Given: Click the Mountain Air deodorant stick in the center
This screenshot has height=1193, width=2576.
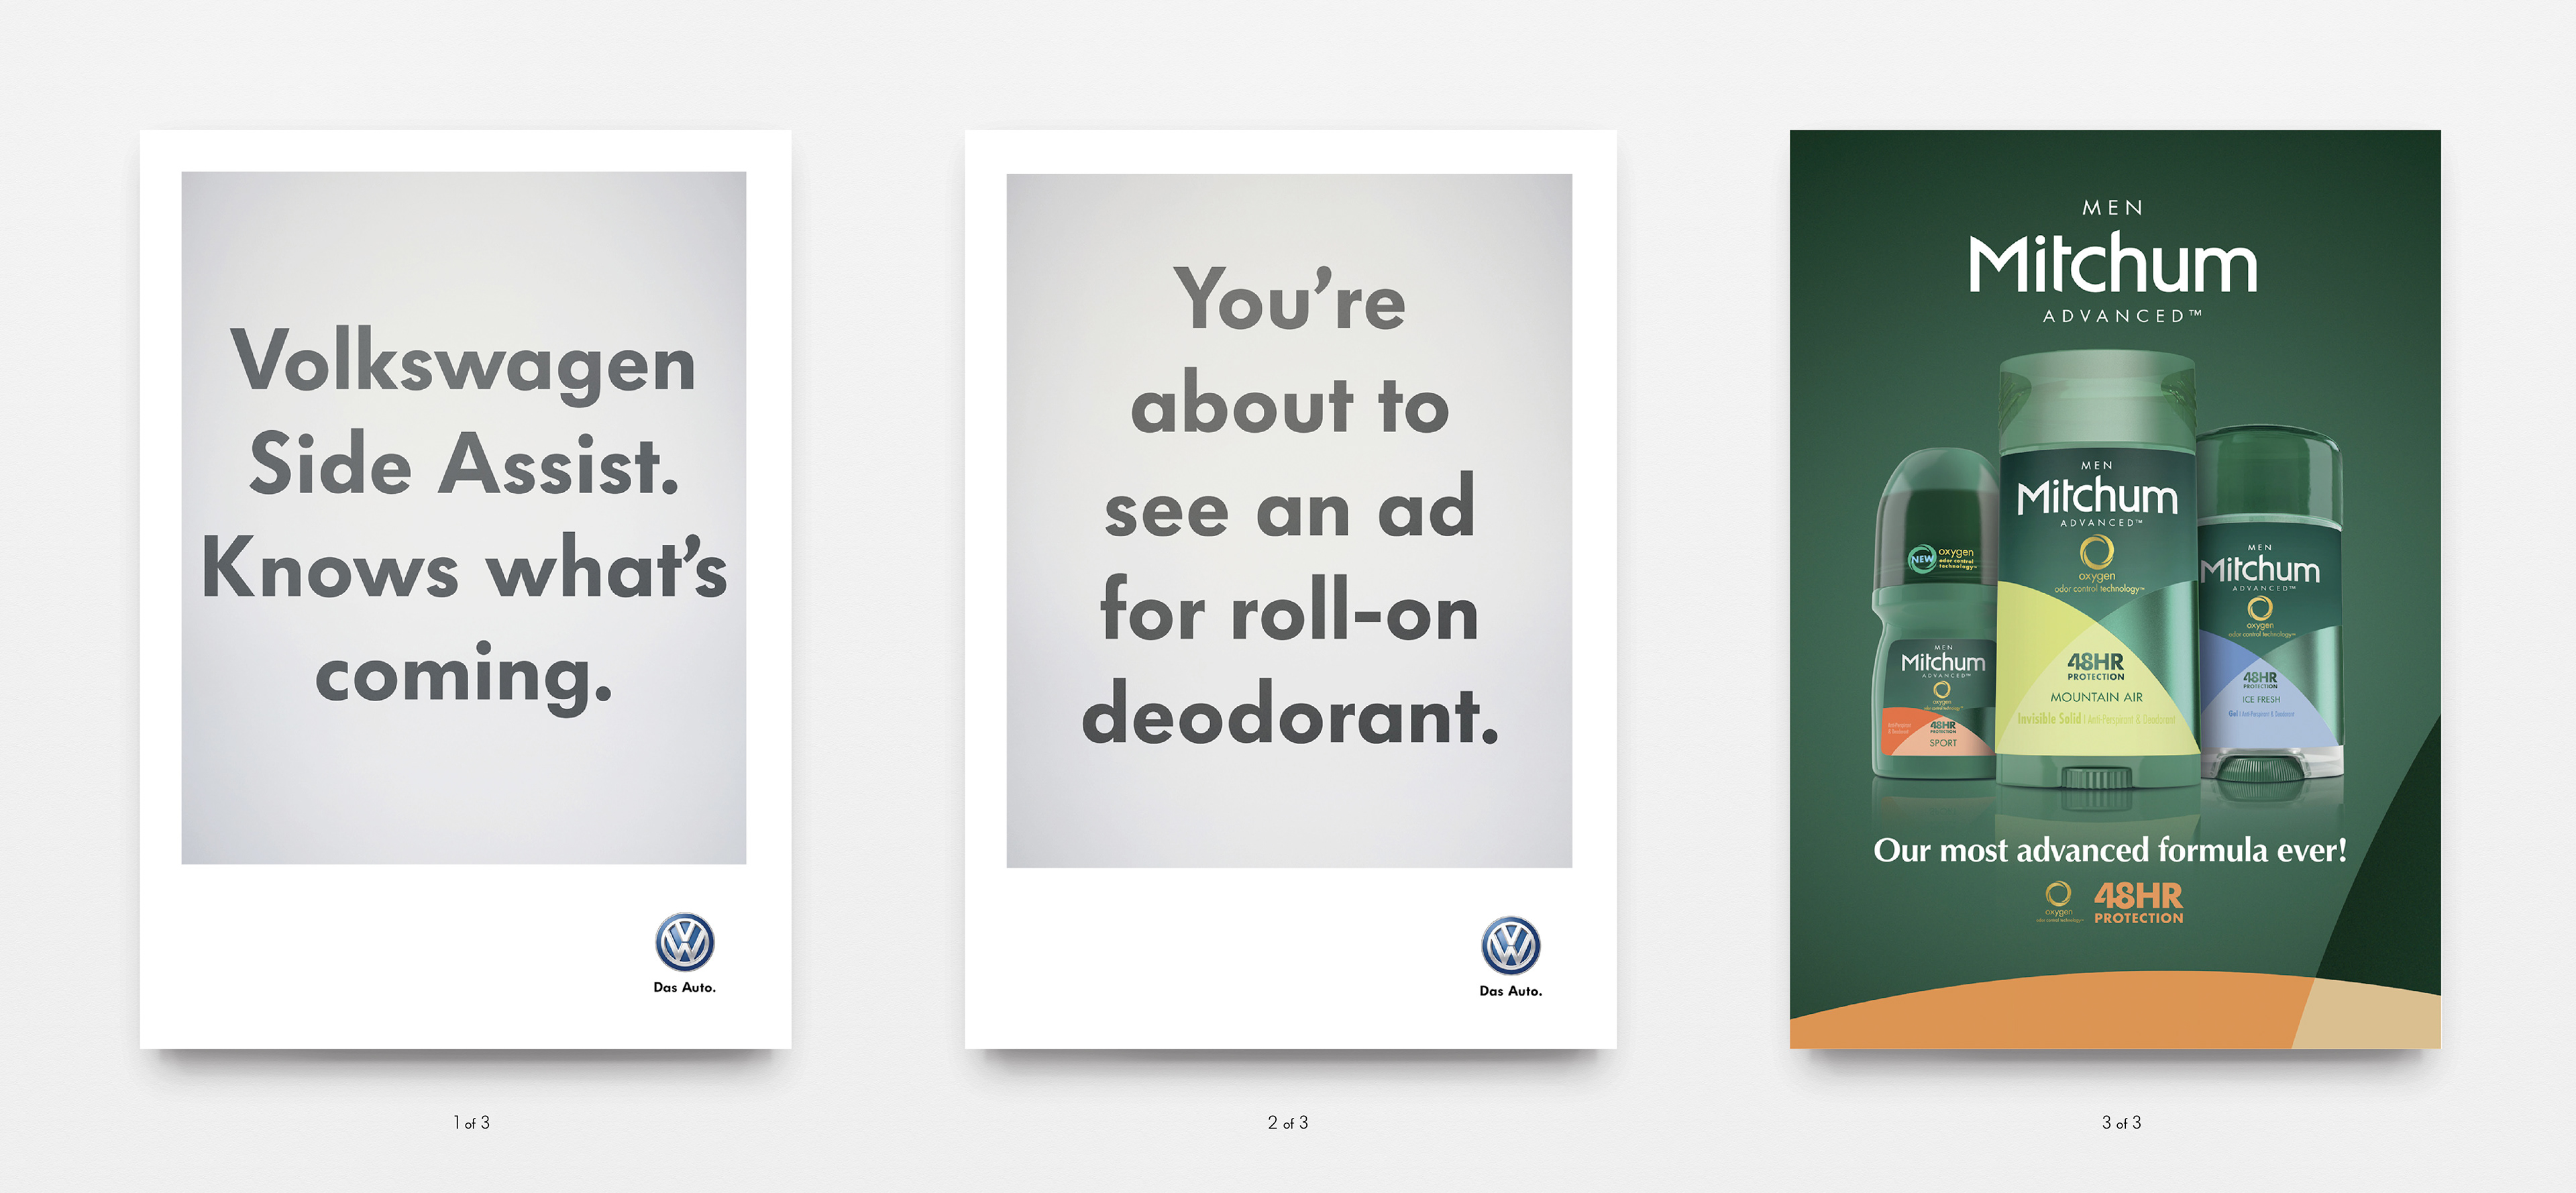Looking at the screenshot, I should click(x=2097, y=570).
